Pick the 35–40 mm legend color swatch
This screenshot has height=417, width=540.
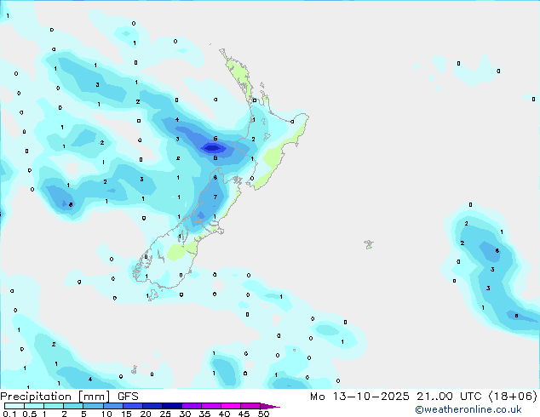pos(211,406)
